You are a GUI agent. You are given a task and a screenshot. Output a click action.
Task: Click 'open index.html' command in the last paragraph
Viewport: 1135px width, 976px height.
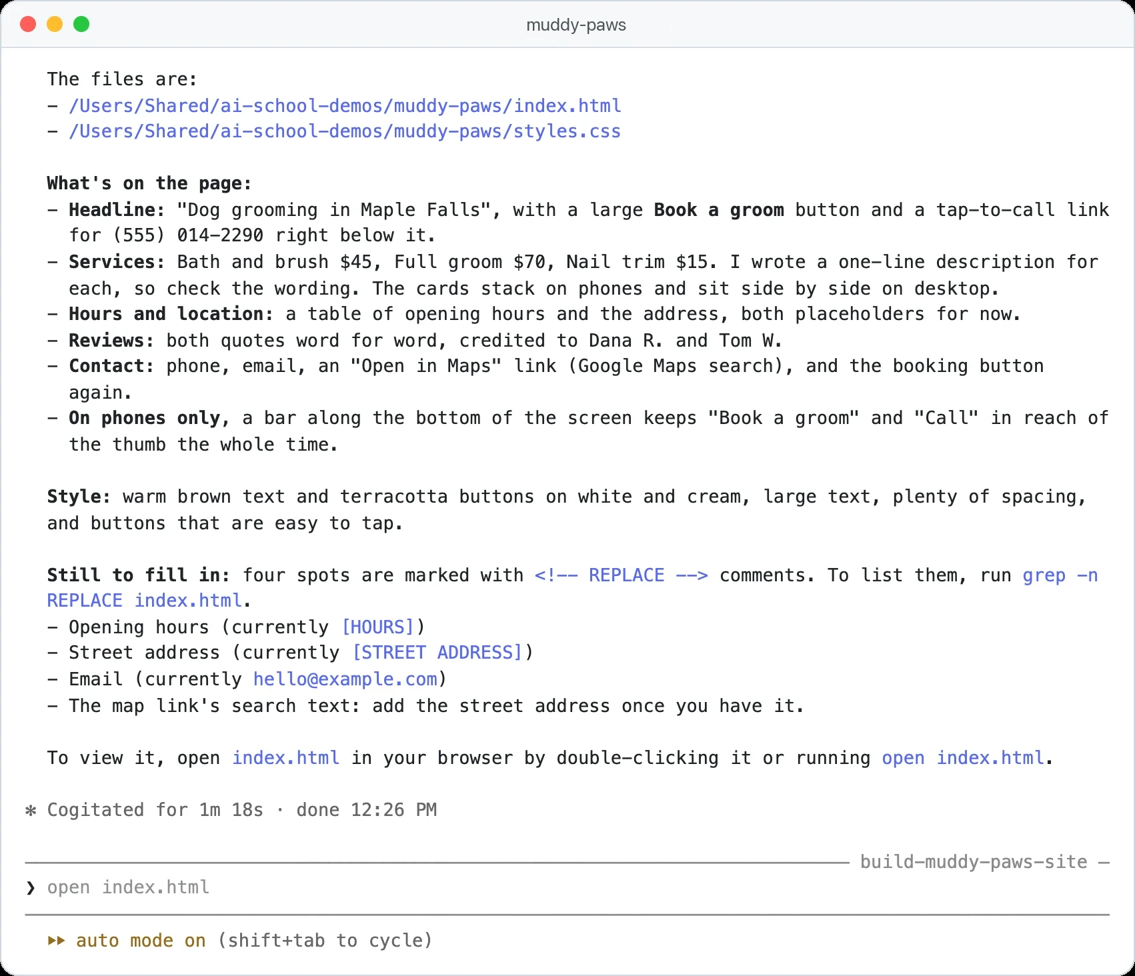point(963,757)
